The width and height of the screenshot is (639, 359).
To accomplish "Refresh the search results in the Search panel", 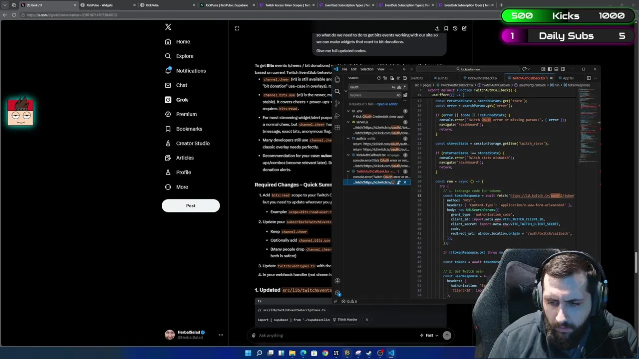I will pyautogui.click(x=379, y=78).
